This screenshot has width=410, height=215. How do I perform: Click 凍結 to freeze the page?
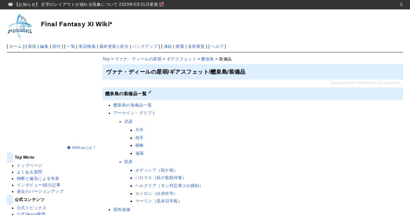pos(168,46)
